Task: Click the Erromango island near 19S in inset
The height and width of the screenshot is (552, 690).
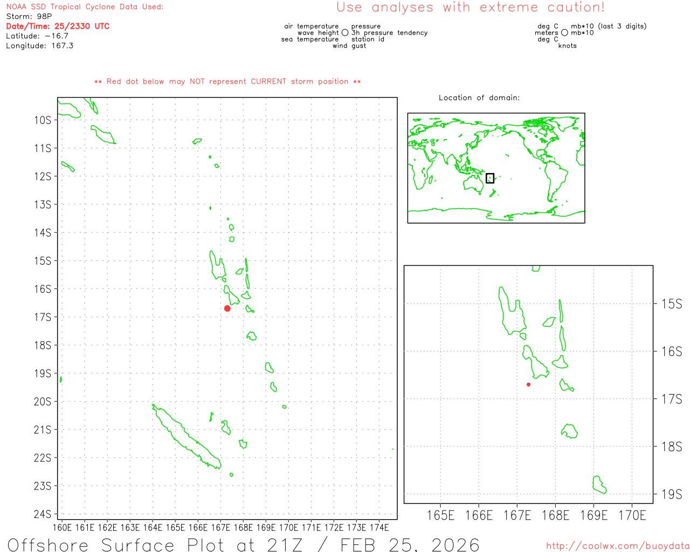Action: [x=599, y=485]
